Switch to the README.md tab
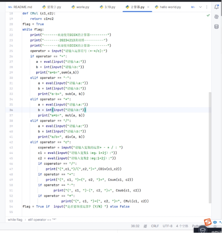The height and width of the screenshot is (233, 222). [20, 7]
